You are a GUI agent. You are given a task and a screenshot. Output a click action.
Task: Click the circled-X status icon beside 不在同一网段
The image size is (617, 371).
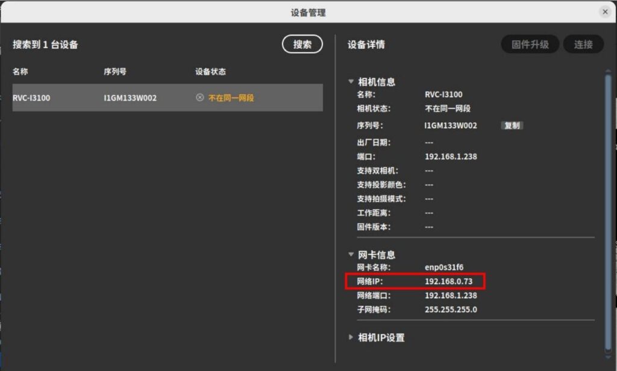click(200, 98)
